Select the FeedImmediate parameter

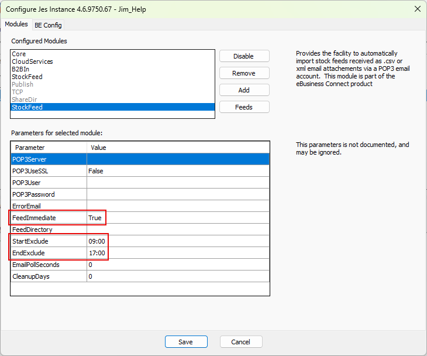[49, 218]
